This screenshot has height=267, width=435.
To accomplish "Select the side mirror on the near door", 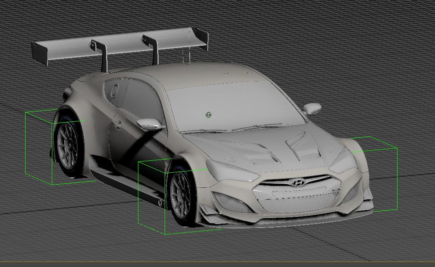I will coord(148,124).
